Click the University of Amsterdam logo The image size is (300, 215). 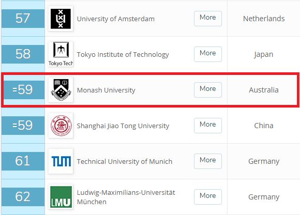pyautogui.click(x=61, y=19)
